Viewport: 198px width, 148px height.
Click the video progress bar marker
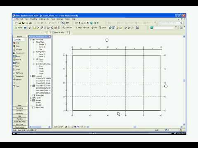pyautogui.click(x=93, y=133)
